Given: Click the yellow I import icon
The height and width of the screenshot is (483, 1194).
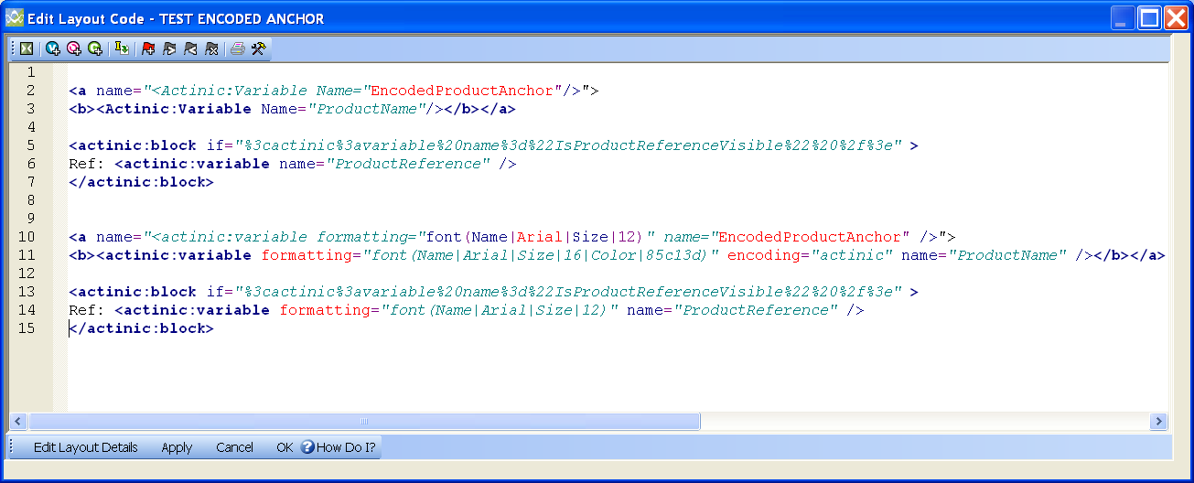Looking at the screenshot, I should (x=122, y=49).
